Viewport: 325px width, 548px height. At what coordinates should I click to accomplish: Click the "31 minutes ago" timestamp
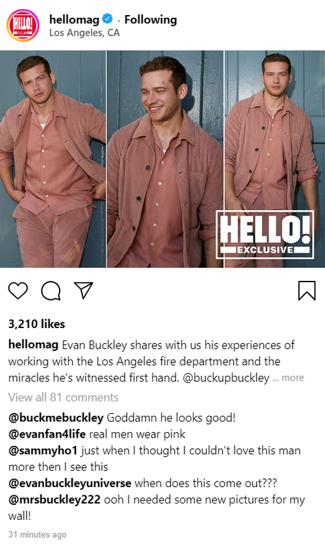38,535
